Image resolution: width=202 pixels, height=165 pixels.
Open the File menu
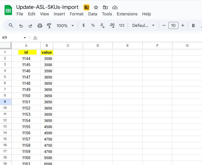pos(20,14)
